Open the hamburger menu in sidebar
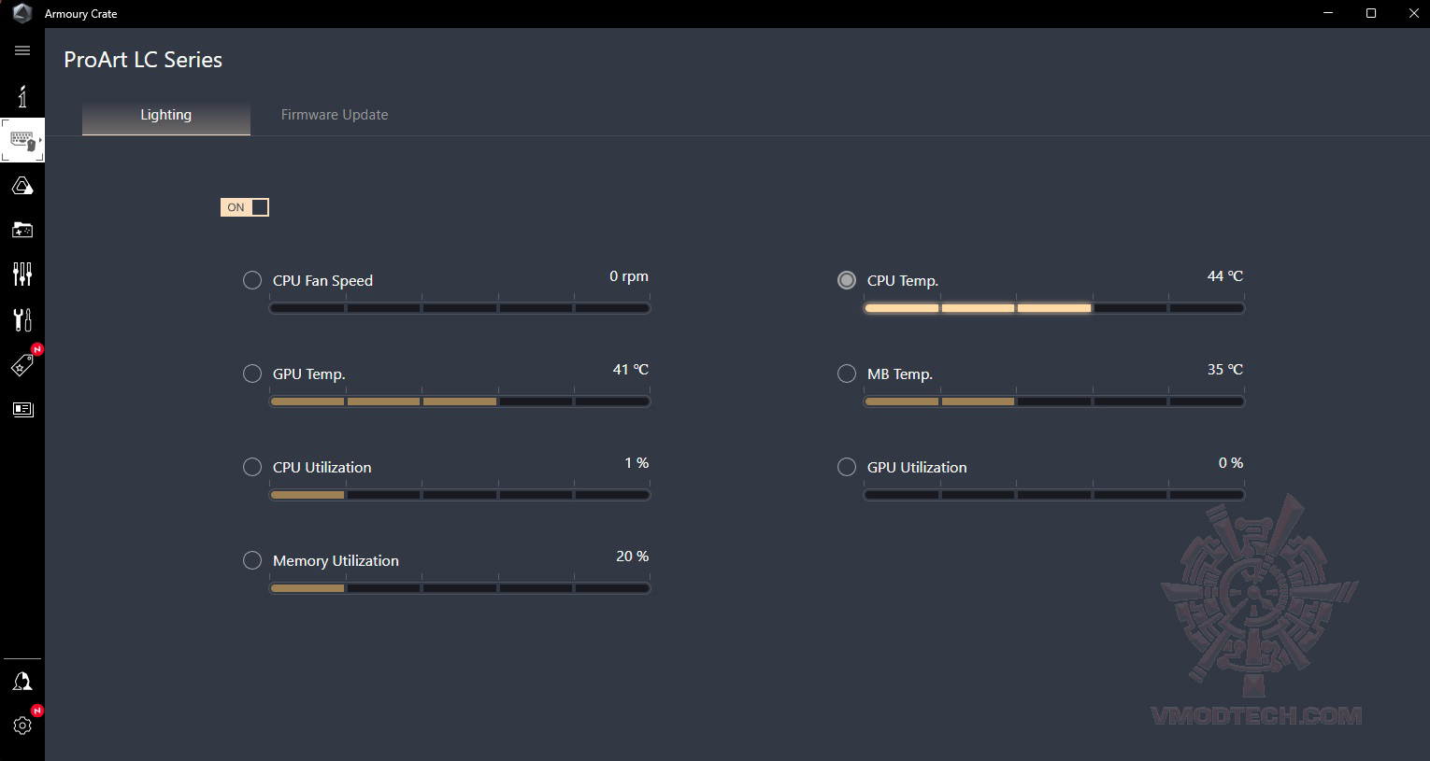 pos(22,50)
